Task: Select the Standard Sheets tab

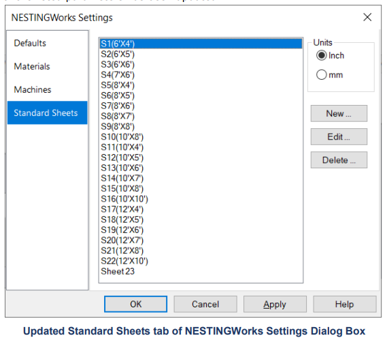Action: coord(47,112)
